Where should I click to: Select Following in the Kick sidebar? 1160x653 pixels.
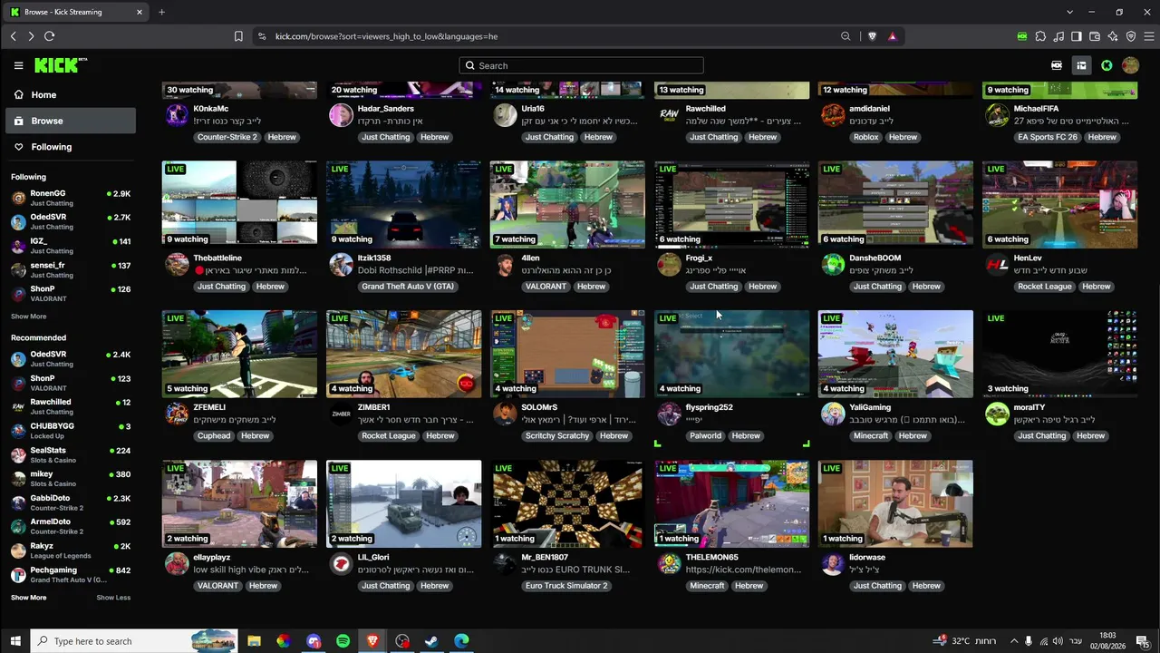point(71,147)
